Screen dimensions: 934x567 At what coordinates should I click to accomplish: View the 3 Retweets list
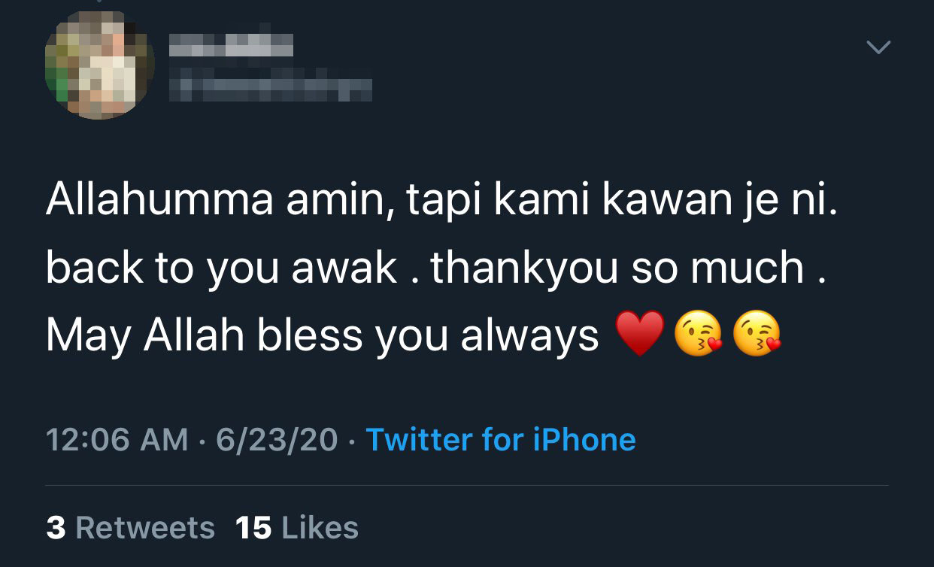coord(130,528)
